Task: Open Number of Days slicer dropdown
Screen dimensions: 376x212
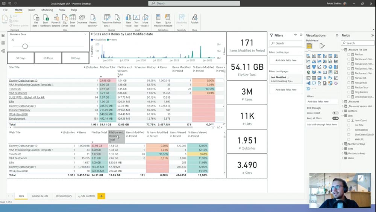Action: (x=85, y=34)
